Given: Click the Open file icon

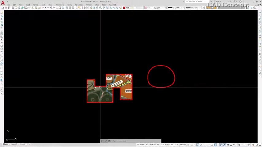Looking at the screenshot, I should [x=6, y=8].
